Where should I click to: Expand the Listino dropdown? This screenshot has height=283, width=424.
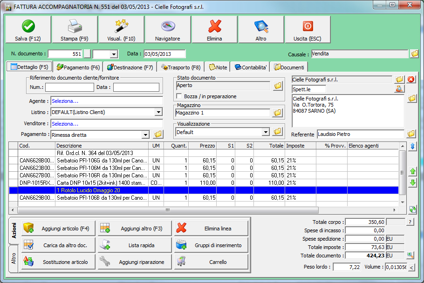(x=158, y=112)
